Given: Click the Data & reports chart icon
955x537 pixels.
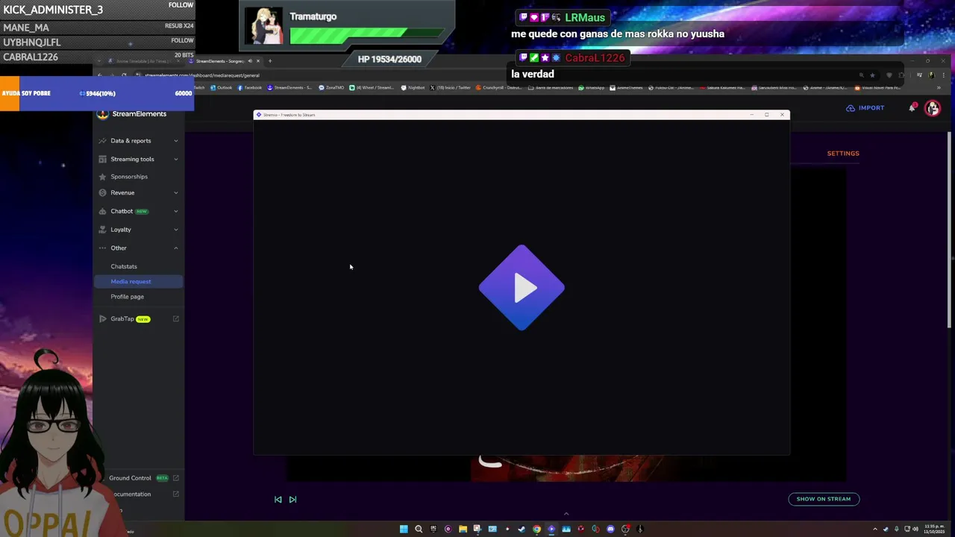Looking at the screenshot, I should pos(102,140).
